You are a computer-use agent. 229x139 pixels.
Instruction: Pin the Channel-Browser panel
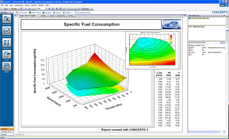coord(224,15)
